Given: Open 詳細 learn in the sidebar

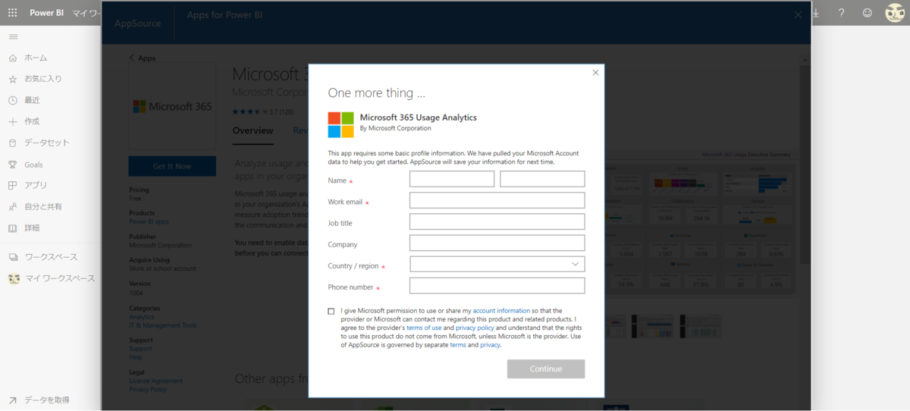Looking at the screenshot, I should point(32,227).
